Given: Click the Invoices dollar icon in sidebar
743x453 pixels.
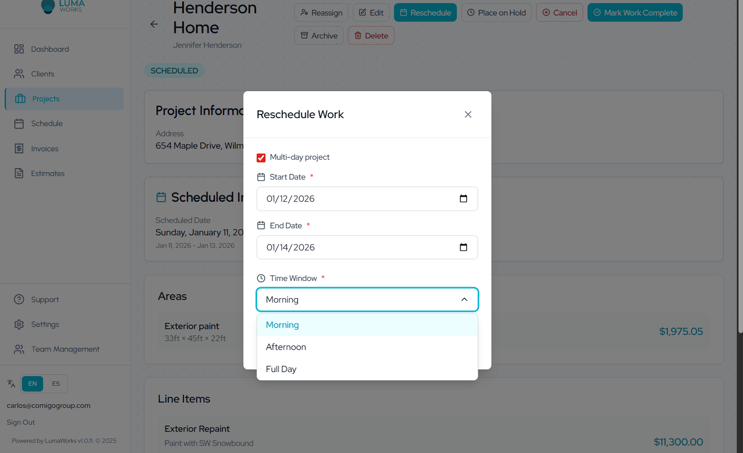Looking at the screenshot, I should 19,149.
